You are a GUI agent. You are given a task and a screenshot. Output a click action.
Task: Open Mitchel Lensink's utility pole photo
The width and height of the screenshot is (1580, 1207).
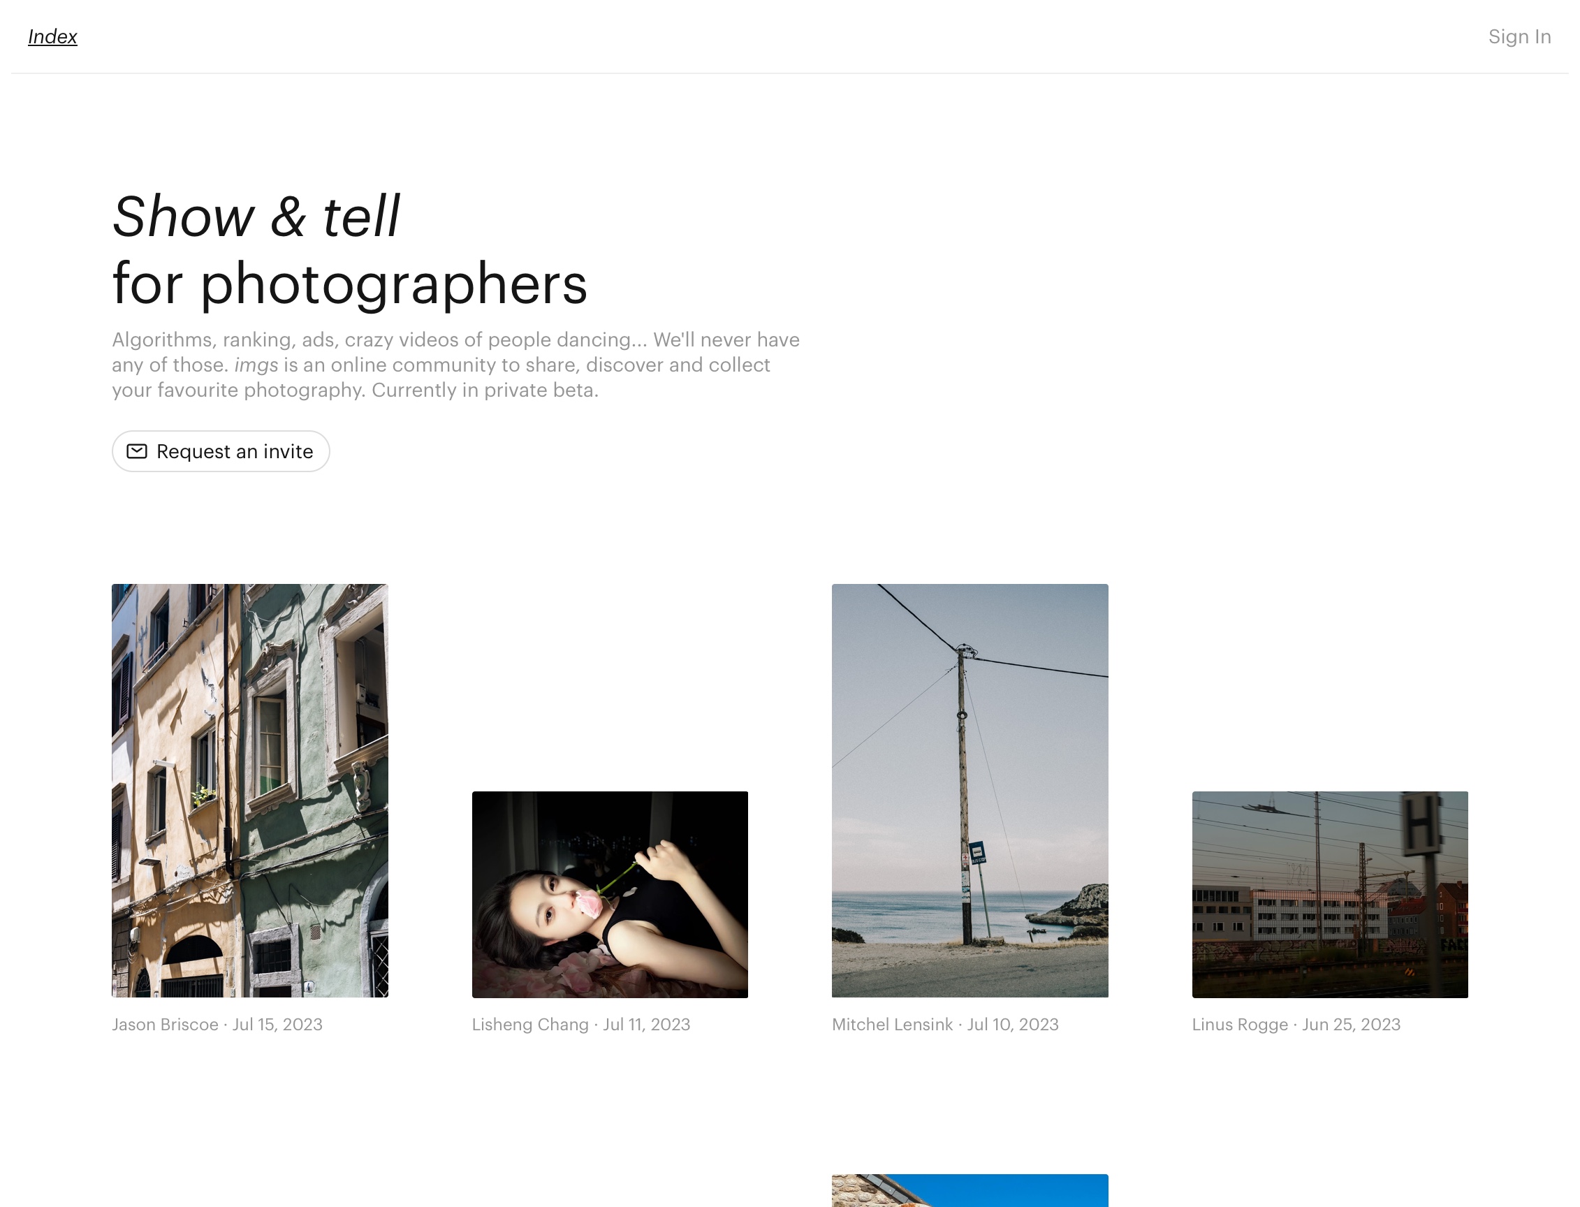coord(970,790)
